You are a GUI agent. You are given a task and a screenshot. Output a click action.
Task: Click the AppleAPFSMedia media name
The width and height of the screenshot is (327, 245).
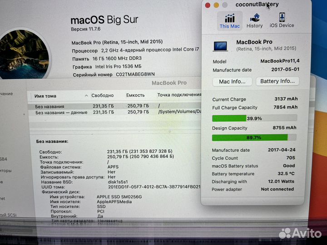tap(114, 201)
